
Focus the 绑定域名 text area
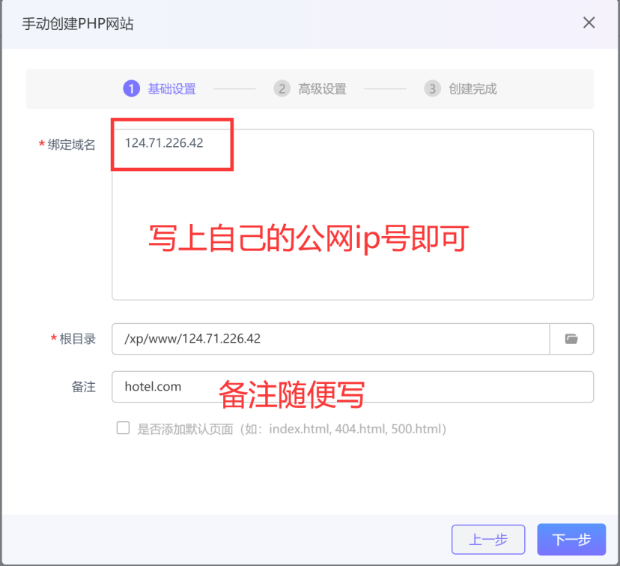point(353,214)
